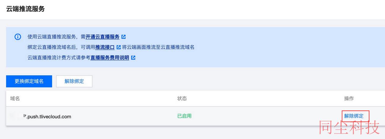Image resolution: width=385 pixels, height=139 pixels.
Task: Click the white 解除绑定 button above the table
Action: [x=74, y=81]
